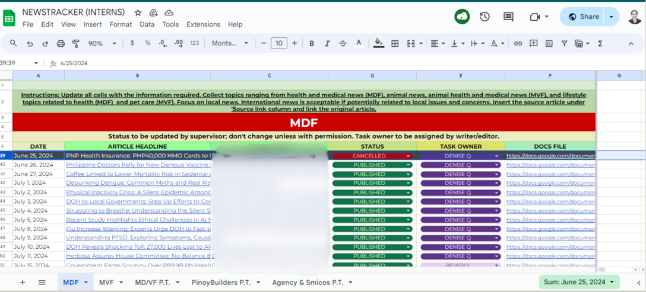This screenshot has height=292, width=646.
Task: Click the font size field
Action: tap(279, 43)
